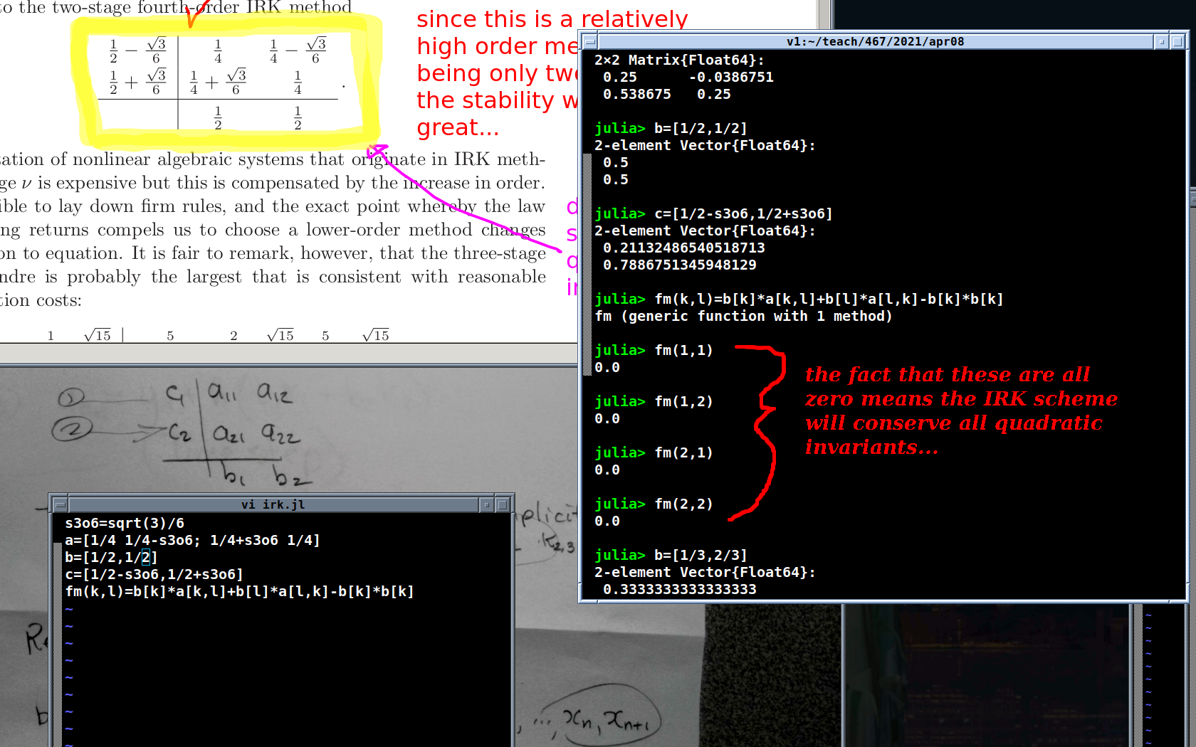Maximize the vi irk.jl editor window
The width and height of the screenshot is (1196, 747).
[503, 505]
